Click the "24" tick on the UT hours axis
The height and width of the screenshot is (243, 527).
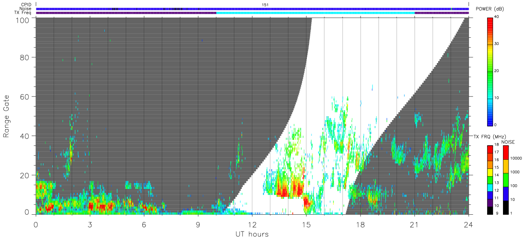click(x=468, y=224)
